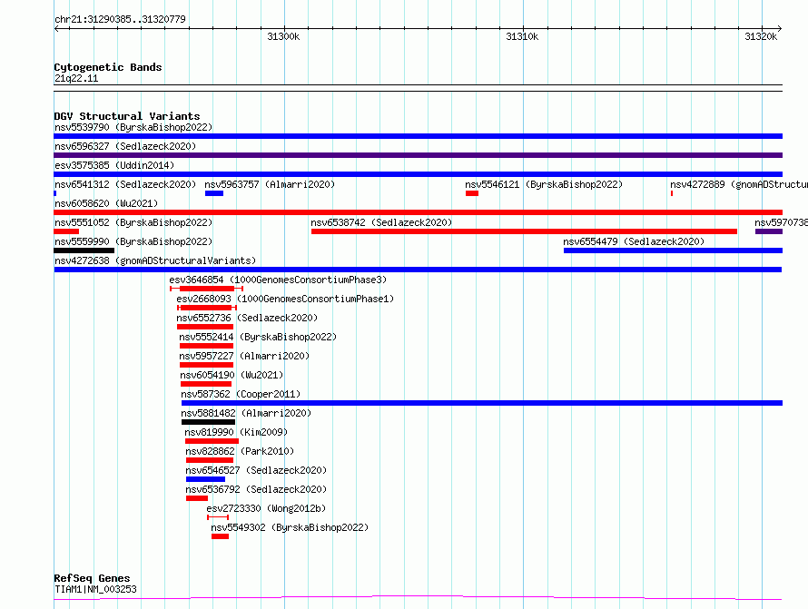Image resolution: width=808 pixels, height=609 pixels.
Task: Click the nsv5539790 (ByrskaBishop2022) variant label
Action: click(133, 127)
